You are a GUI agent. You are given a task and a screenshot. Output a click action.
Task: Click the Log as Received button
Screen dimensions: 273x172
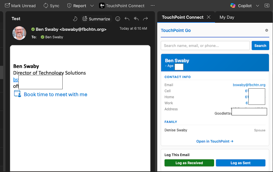click(189, 163)
